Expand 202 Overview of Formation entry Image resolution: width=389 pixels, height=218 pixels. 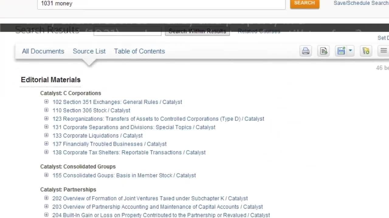(x=46, y=198)
